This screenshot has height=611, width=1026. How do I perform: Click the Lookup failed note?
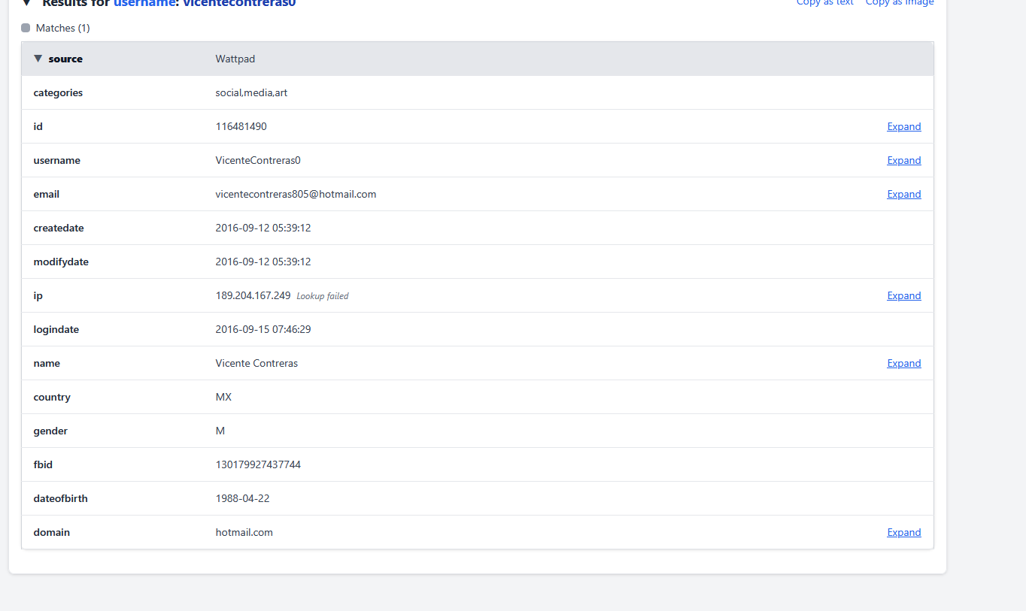coord(322,296)
